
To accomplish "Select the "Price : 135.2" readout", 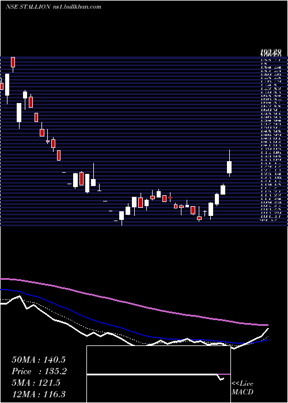I will point(39,371).
